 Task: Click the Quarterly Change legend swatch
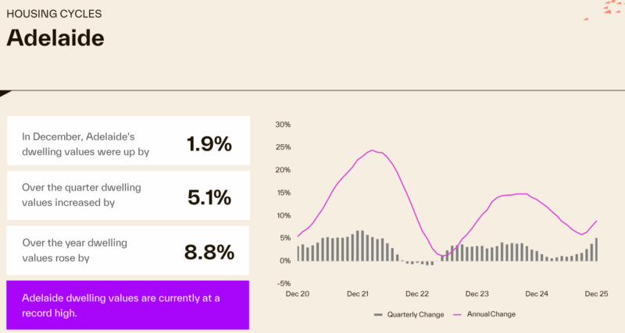pos(379,314)
